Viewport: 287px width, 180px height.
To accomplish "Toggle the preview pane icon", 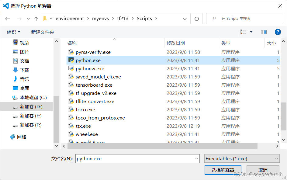I will tap(264, 32).
